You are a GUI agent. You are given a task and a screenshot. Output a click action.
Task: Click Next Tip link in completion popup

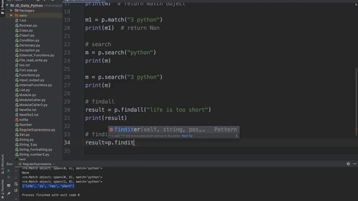click(187, 136)
